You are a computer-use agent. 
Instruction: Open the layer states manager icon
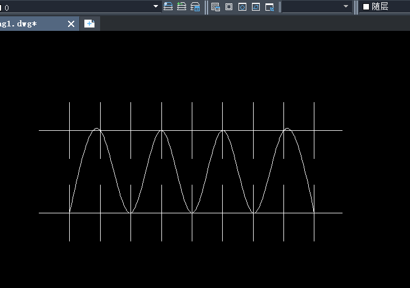pyautogui.click(x=195, y=7)
